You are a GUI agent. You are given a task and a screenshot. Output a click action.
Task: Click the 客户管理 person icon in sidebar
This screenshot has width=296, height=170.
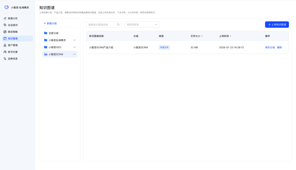(x=5, y=45)
